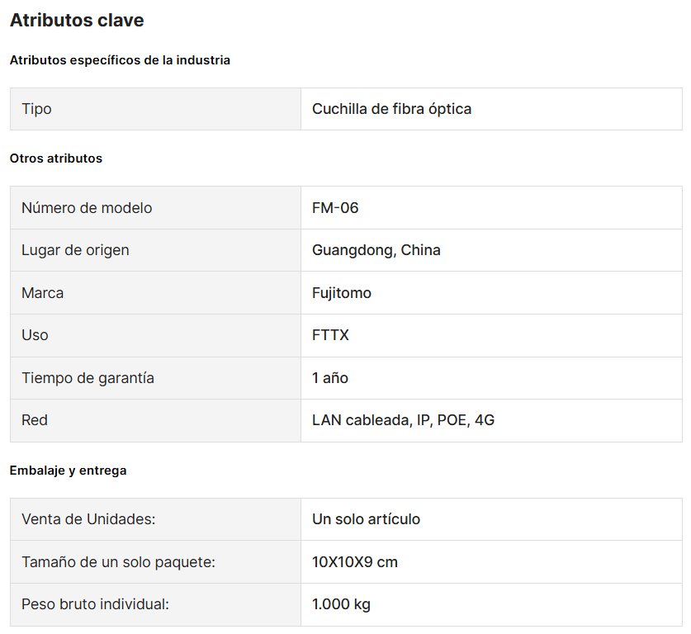
Task: Click the "Embalaje y entrega" subheading
Action: tap(68, 471)
